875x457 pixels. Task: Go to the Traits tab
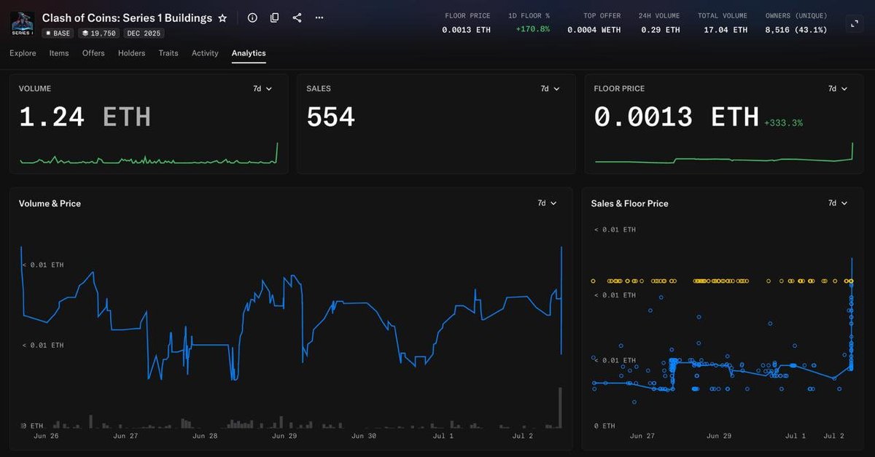tap(168, 53)
